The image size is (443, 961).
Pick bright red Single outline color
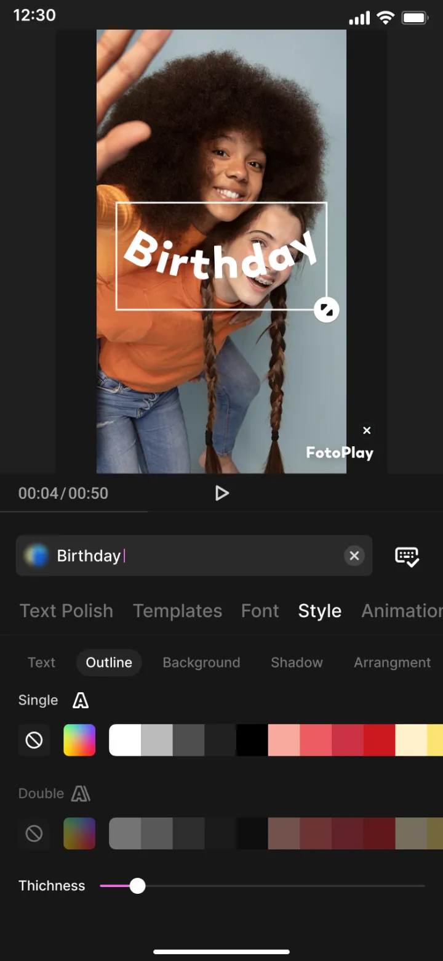click(x=380, y=740)
